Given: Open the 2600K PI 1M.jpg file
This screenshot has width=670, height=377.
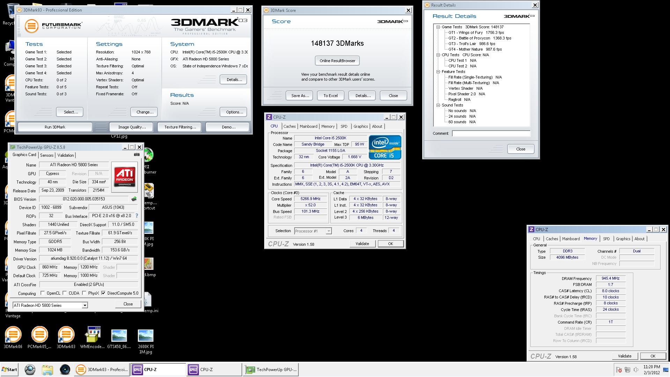Looking at the screenshot, I should click(x=146, y=341).
